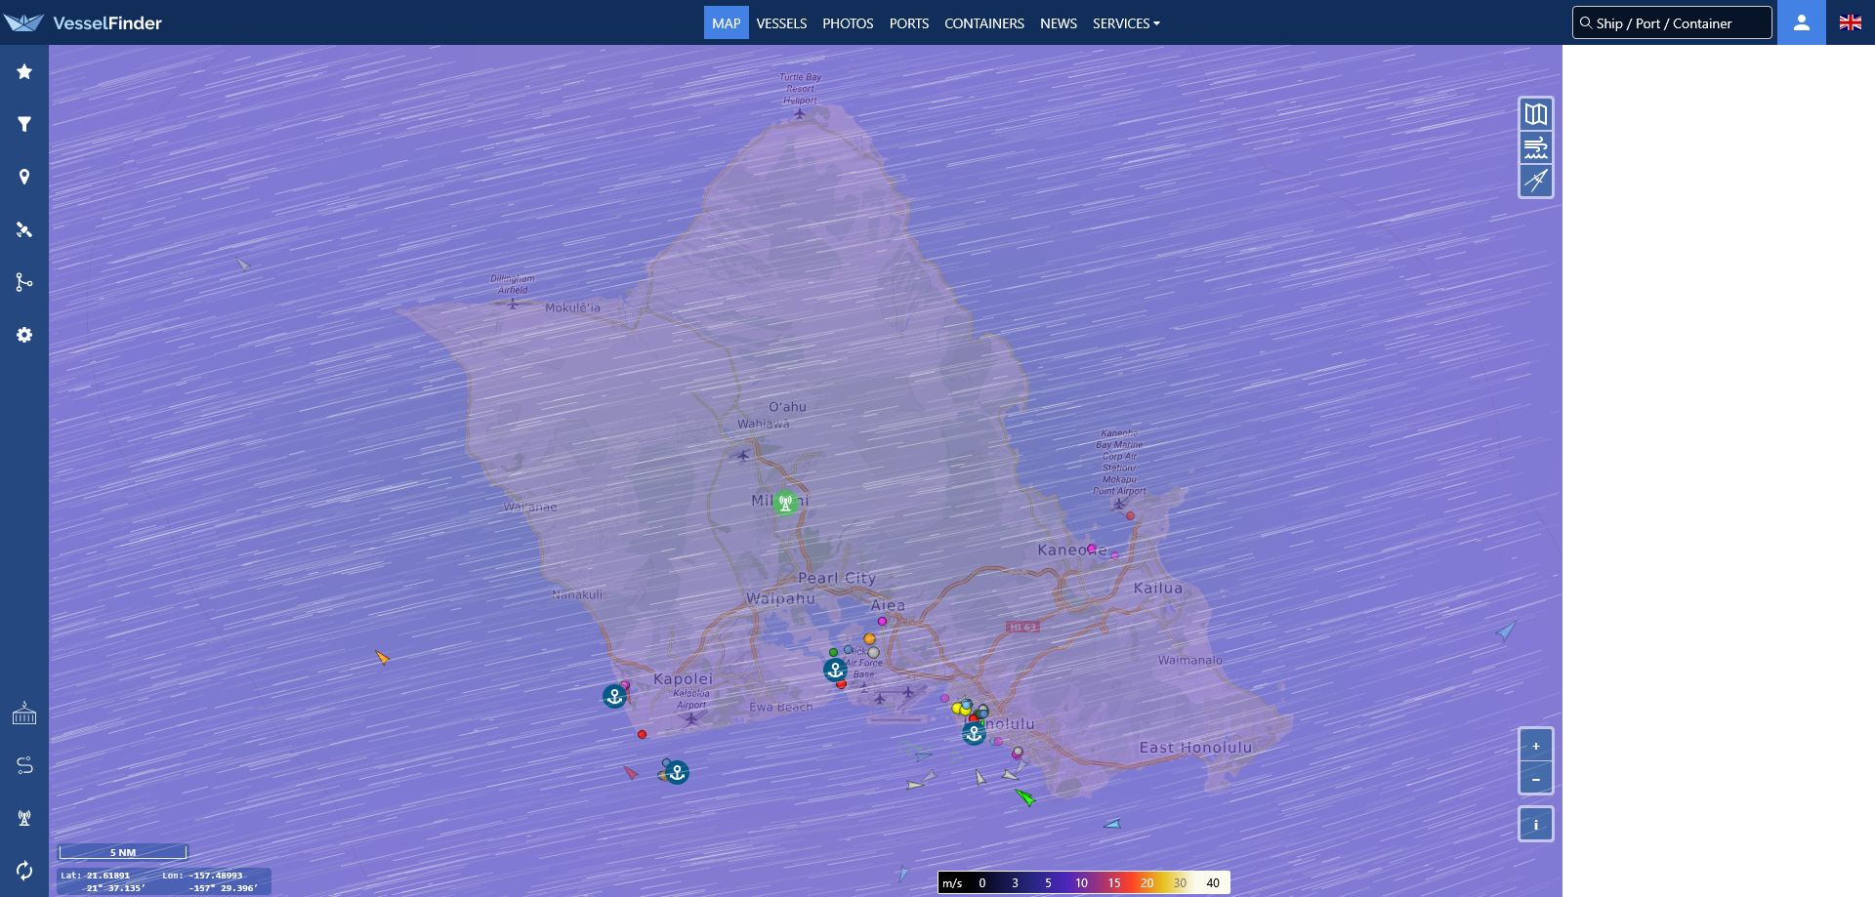Select the orange vessel arrow west of Kapolei
The width and height of the screenshot is (1875, 897).
(x=382, y=657)
